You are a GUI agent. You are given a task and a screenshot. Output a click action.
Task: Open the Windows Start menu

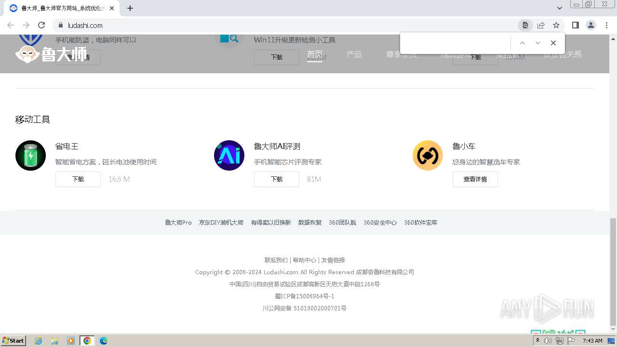click(x=13, y=341)
